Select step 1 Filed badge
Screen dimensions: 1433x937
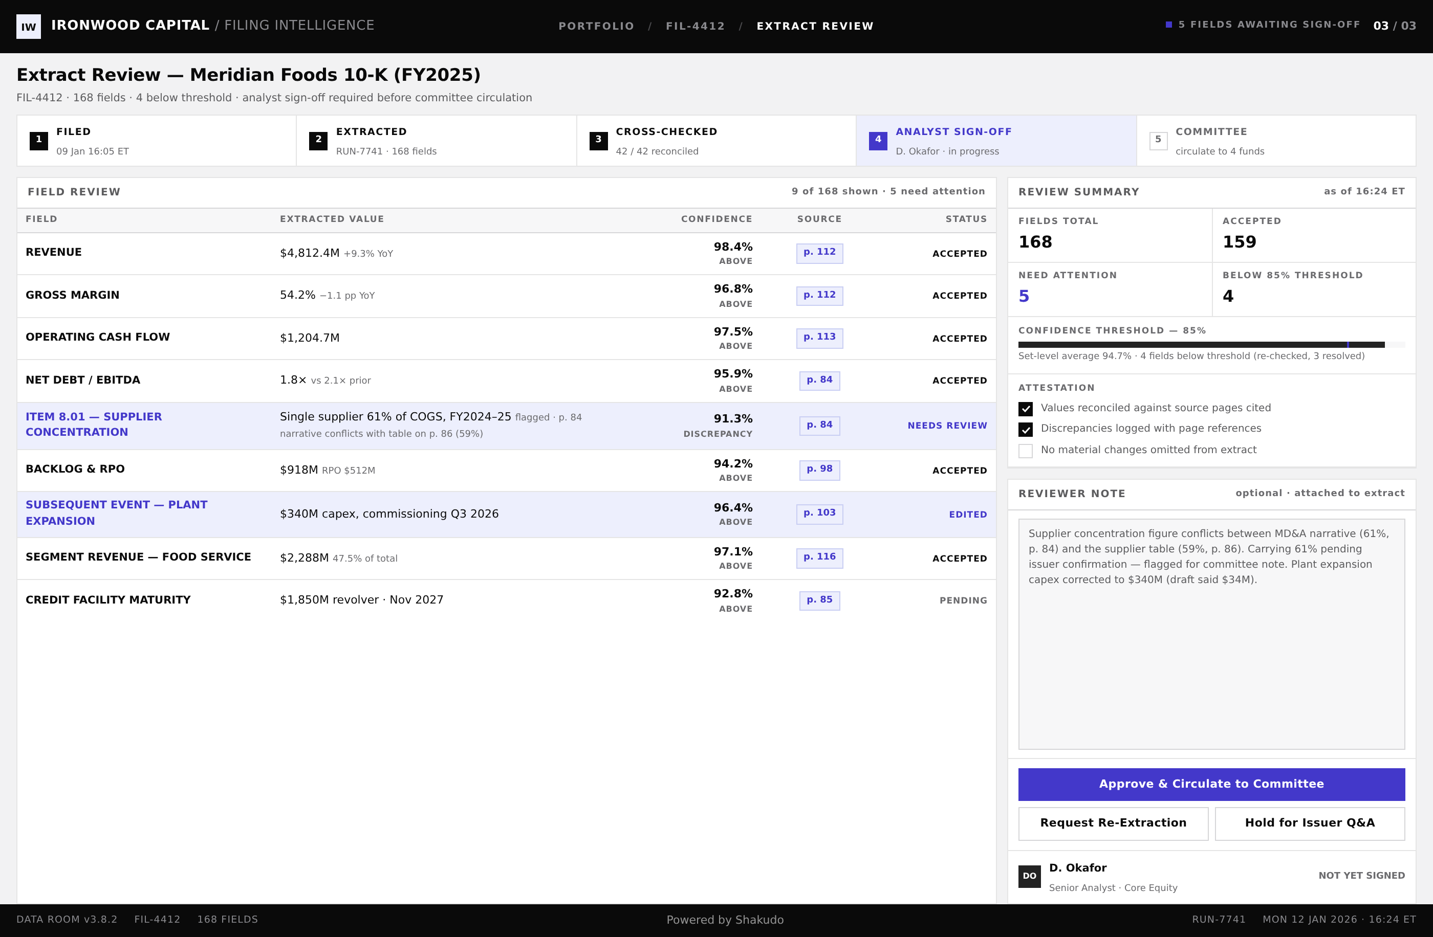tap(38, 141)
